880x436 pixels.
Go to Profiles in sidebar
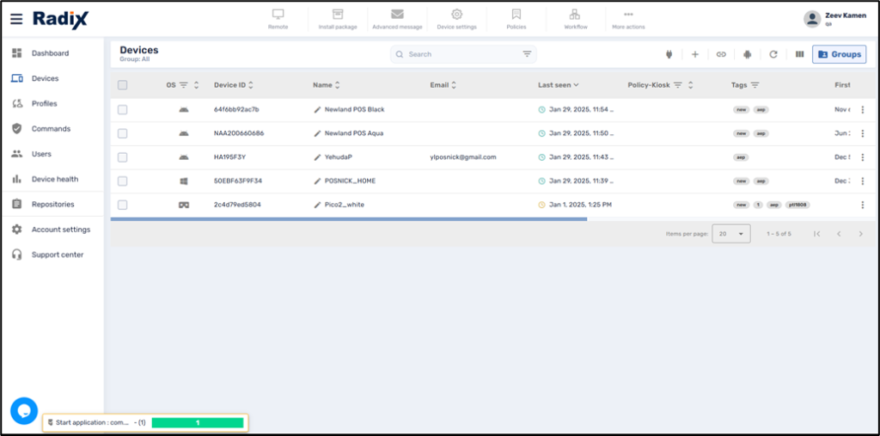[44, 104]
